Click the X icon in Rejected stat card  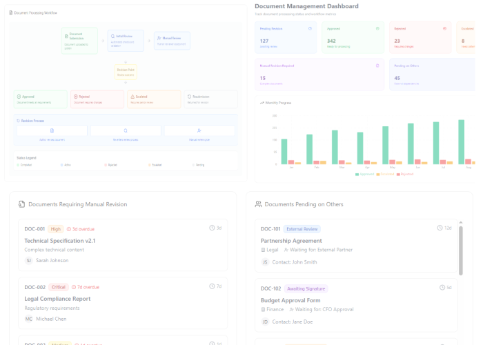[x=444, y=29]
